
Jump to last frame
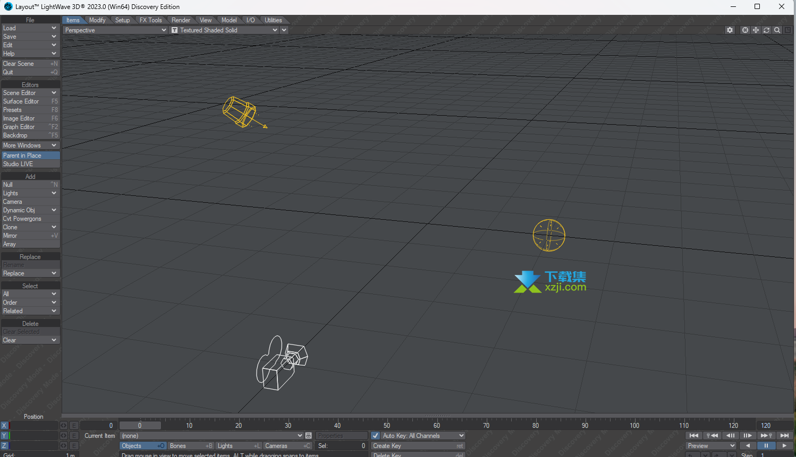(784, 436)
